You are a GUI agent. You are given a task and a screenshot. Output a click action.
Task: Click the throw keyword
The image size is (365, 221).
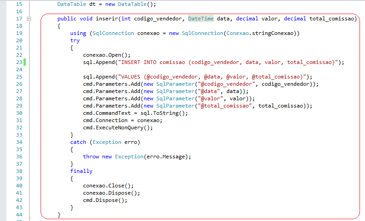click(x=91, y=157)
